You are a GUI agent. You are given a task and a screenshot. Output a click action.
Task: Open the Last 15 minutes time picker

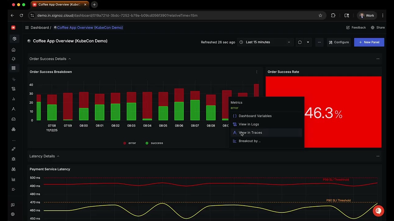coord(265,42)
